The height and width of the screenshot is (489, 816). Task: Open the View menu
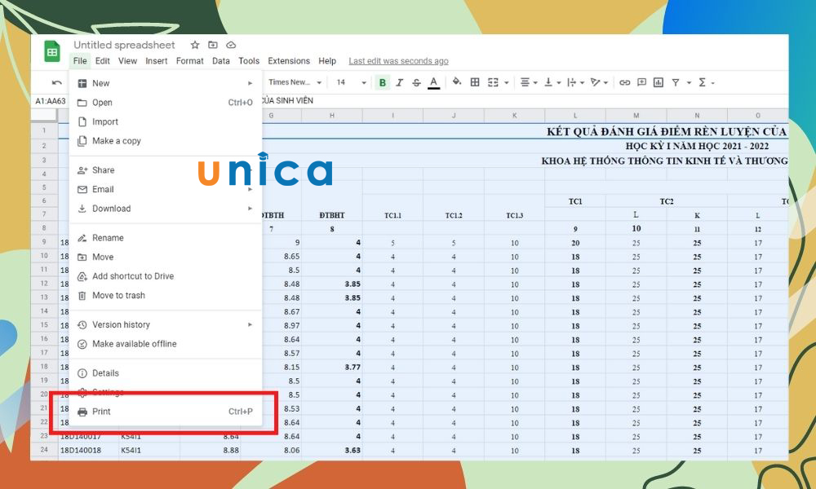click(127, 61)
